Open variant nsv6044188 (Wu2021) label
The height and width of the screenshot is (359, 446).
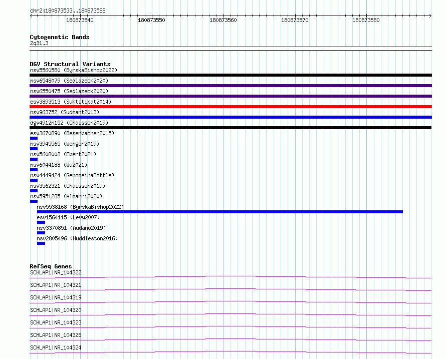(x=59, y=165)
